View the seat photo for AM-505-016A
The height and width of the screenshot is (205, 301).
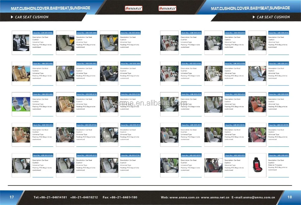click(x=169, y=74)
